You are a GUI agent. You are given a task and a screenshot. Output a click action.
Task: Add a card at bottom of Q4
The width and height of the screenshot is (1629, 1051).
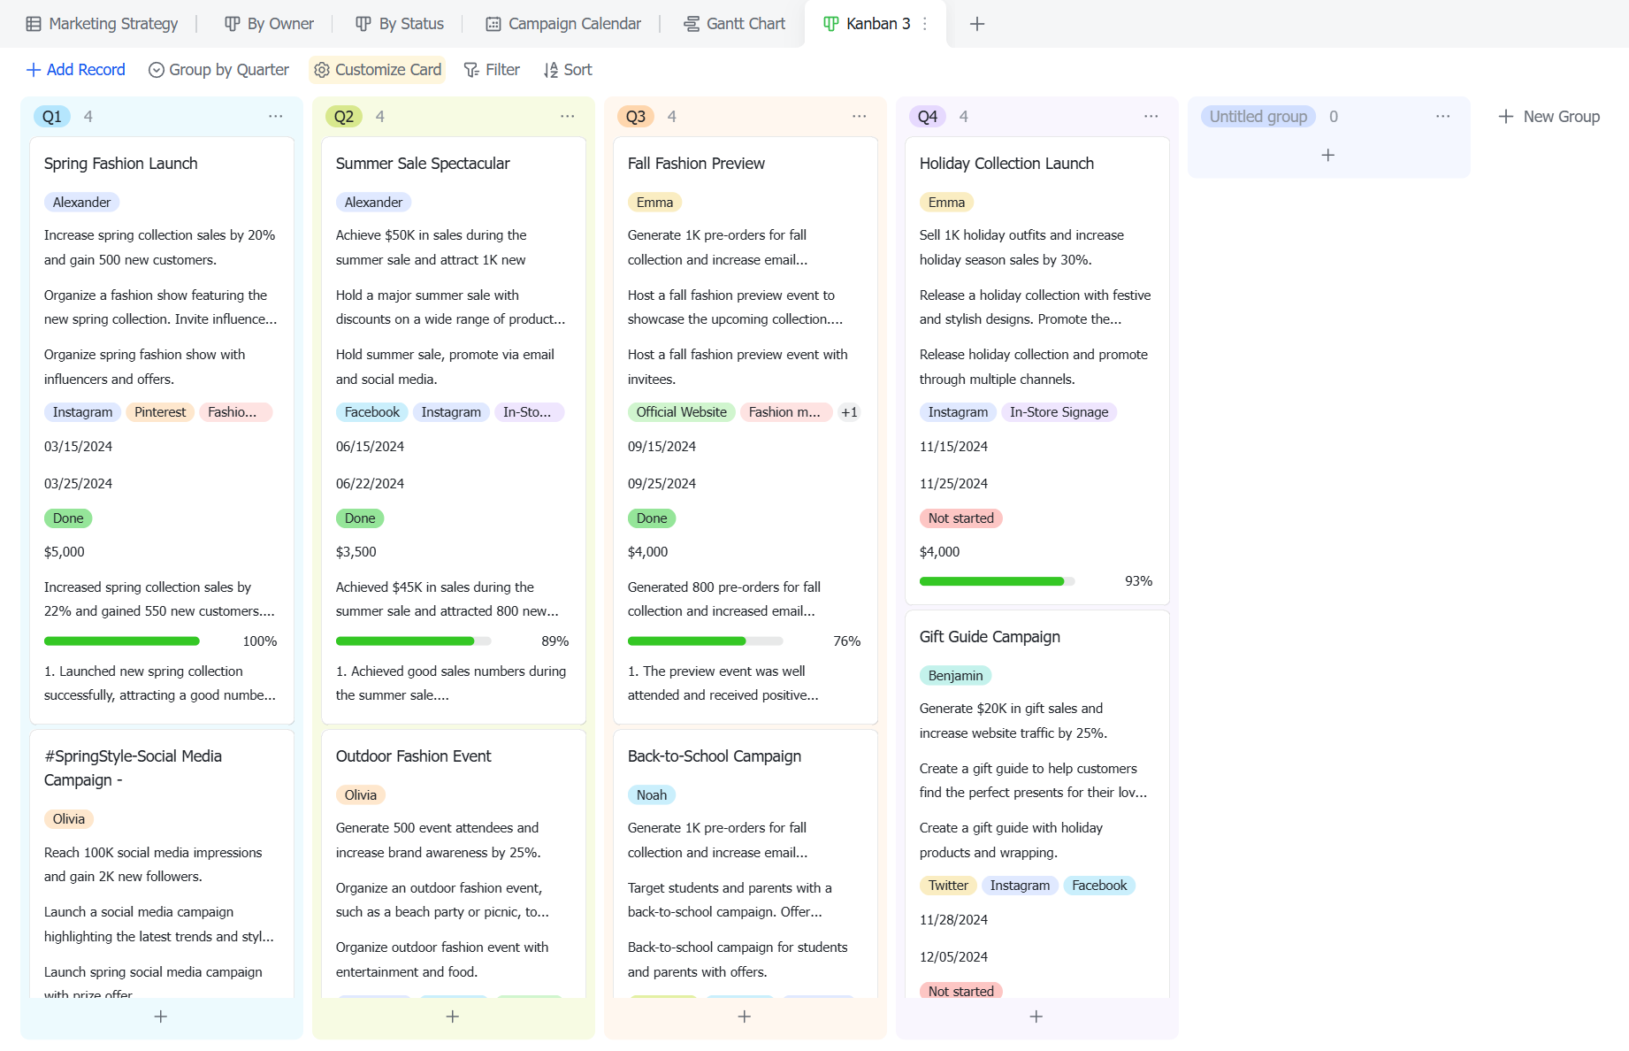pos(1036,1016)
